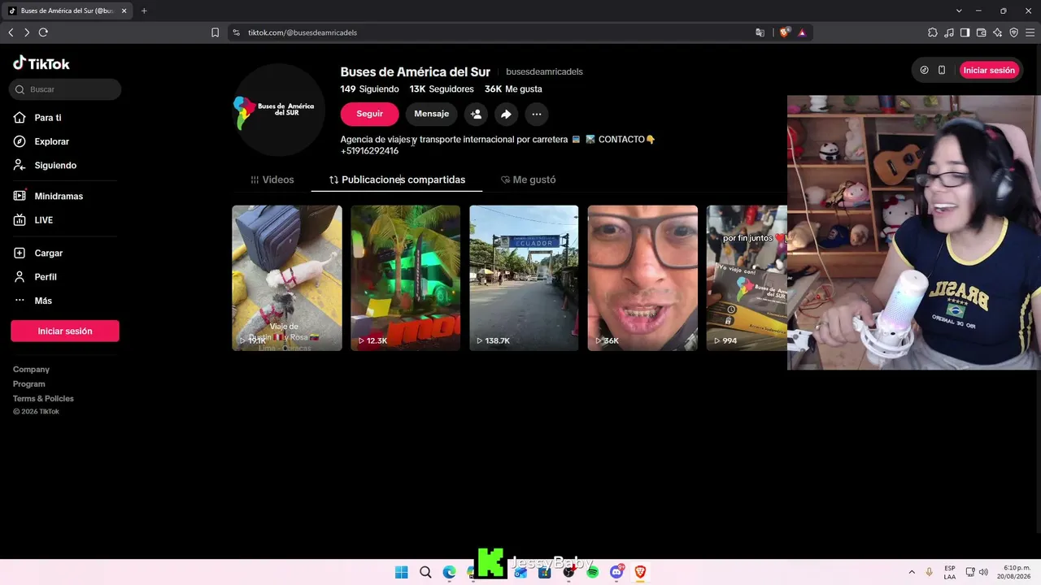Open the Windows Start menu

pyautogui.click(x=401, y=572)
